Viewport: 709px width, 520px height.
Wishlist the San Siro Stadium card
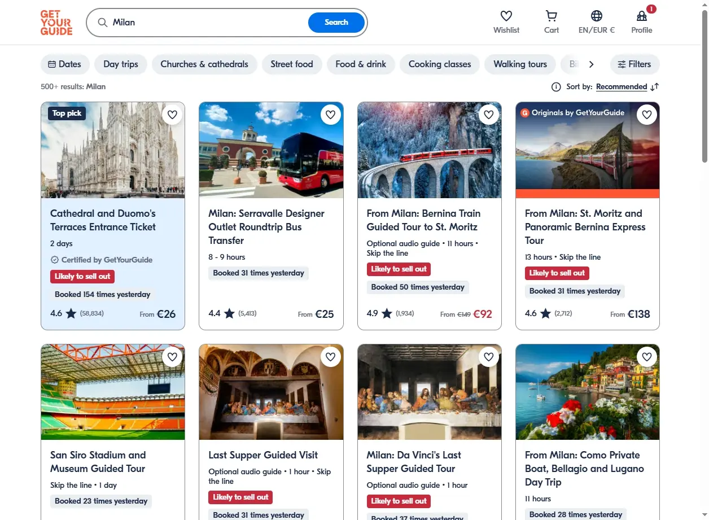pyautogui.click(x=173, y=356)
